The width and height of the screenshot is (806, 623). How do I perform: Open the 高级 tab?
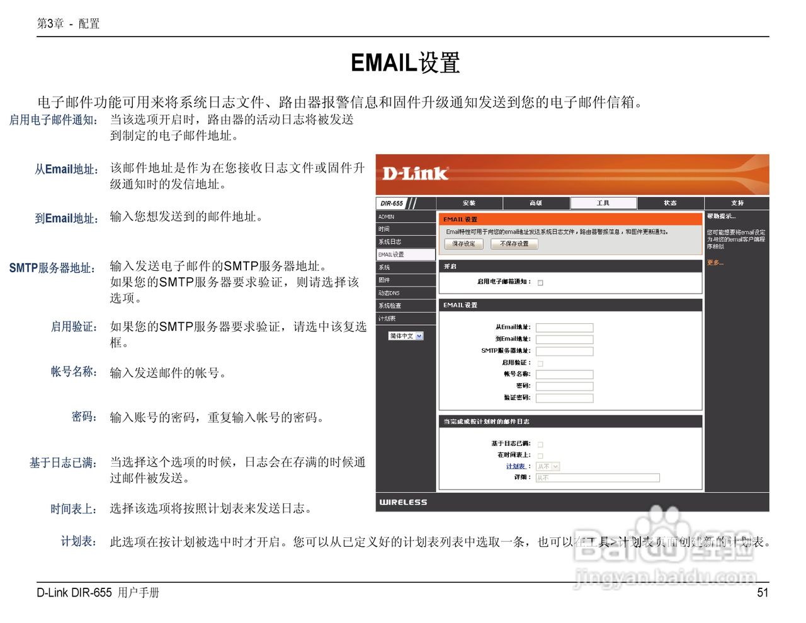(536, 203)
